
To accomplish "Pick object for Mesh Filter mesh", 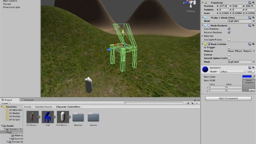I will 254,21.
